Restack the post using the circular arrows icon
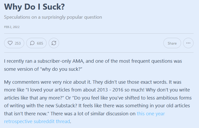 [x=54, y=43]
